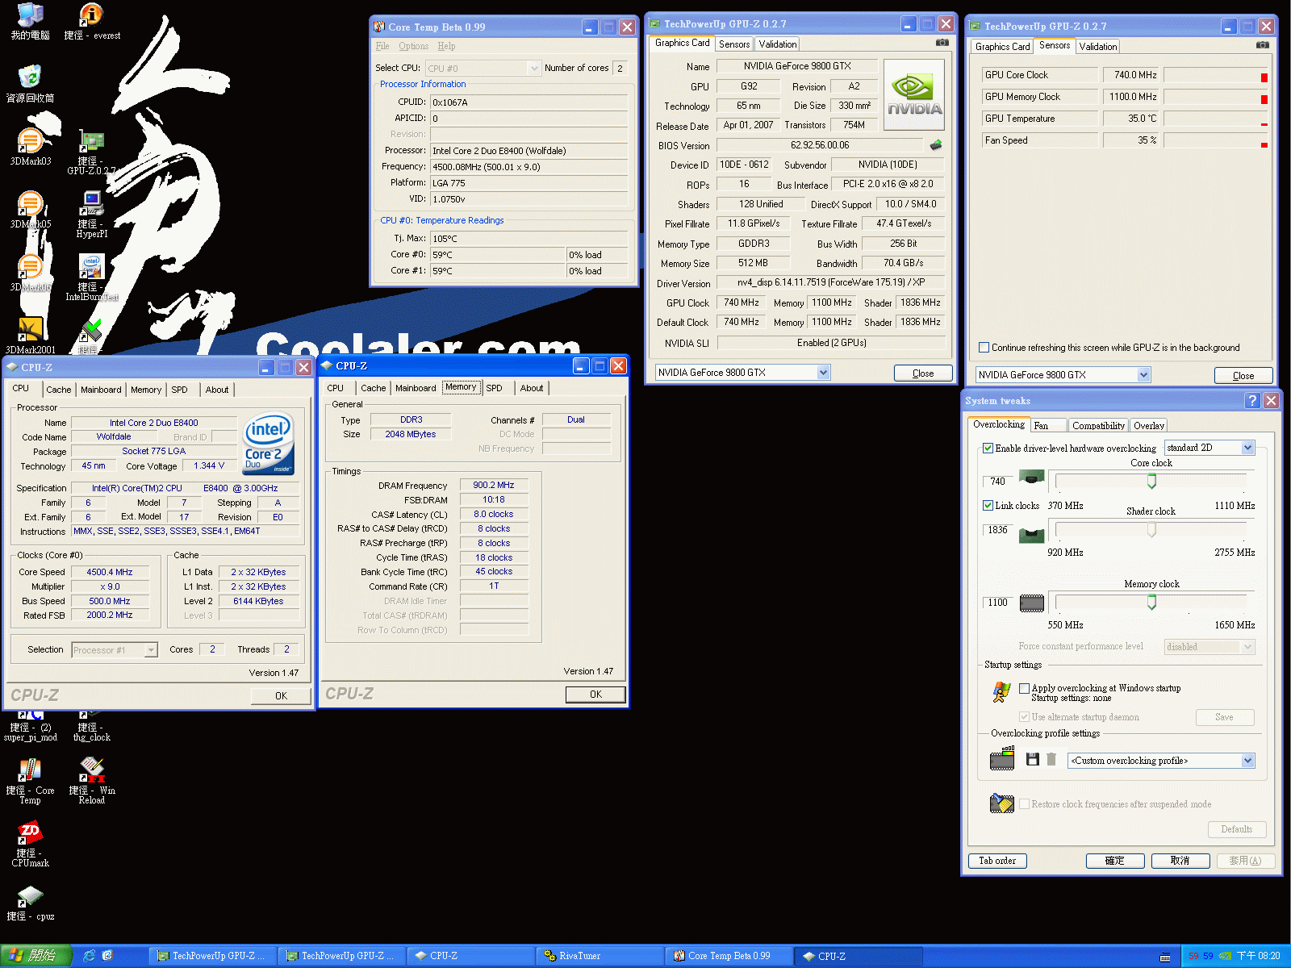Click the memory clock value field showing 1100
This screenshot has height=968, width=1291.
pos(998,603)
